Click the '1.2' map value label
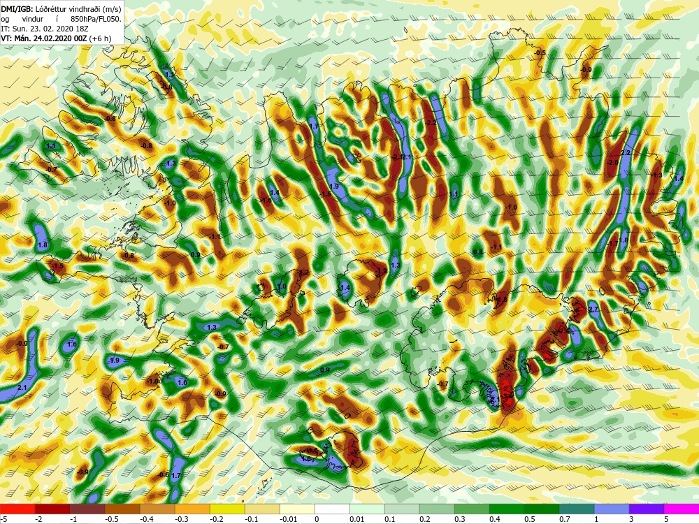The image size is (699, 524). 305,272
